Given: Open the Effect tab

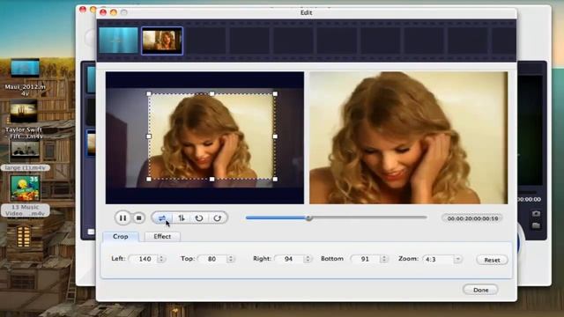Looking at the screenshot, I should coord(162,237).
